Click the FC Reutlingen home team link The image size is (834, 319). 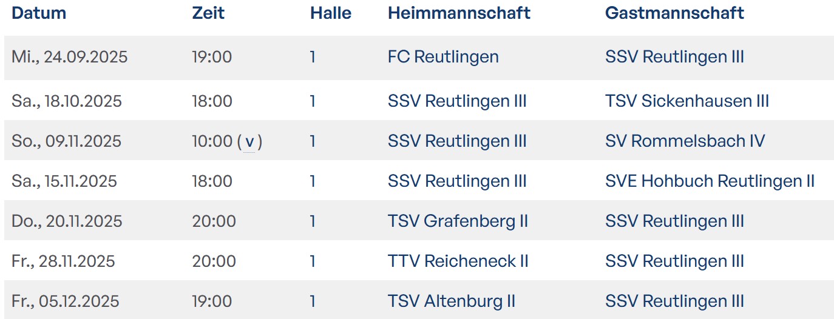click(443, 57)
